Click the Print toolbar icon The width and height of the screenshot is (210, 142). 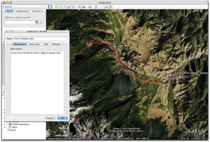click(107, 7)
